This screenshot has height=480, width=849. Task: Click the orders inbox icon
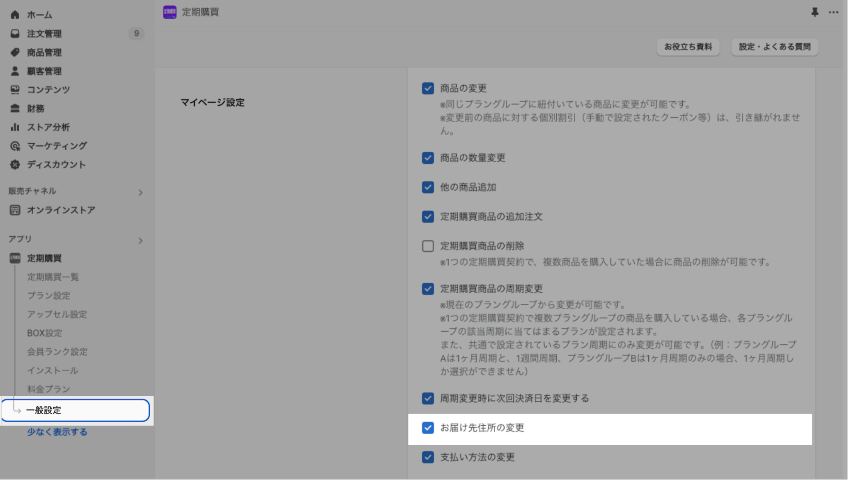(15, 34)
